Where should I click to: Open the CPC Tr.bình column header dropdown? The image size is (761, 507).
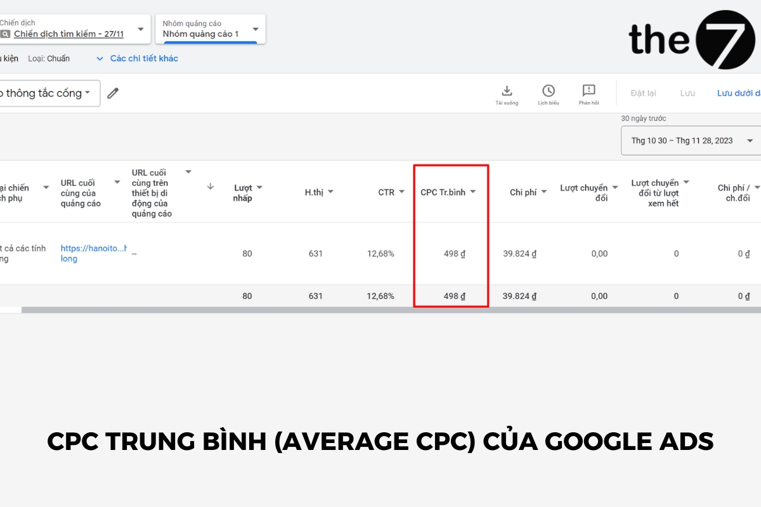point(473,191)
